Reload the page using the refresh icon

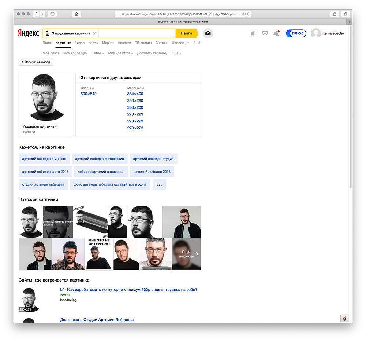click(x=249, y=14)
